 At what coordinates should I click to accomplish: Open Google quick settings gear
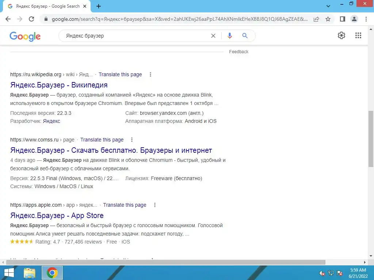coord(341,35)
